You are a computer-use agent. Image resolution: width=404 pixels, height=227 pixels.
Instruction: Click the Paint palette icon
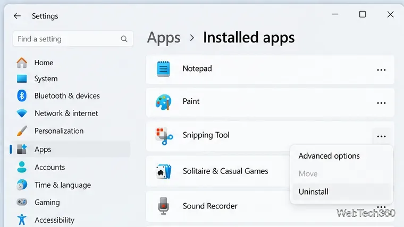[163, 102]
